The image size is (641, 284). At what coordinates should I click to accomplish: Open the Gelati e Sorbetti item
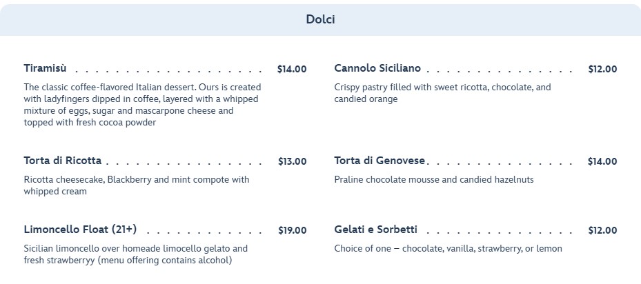pyautogui.click(x=375, y=230)
